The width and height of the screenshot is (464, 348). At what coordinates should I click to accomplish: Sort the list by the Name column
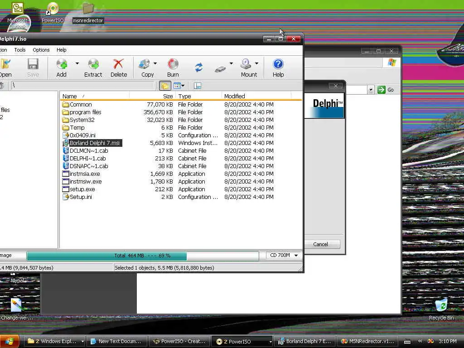coord(94,96)
